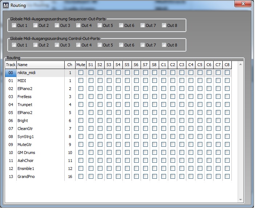
Task: Click the Ch column header
Action: [x=70, y=65]
